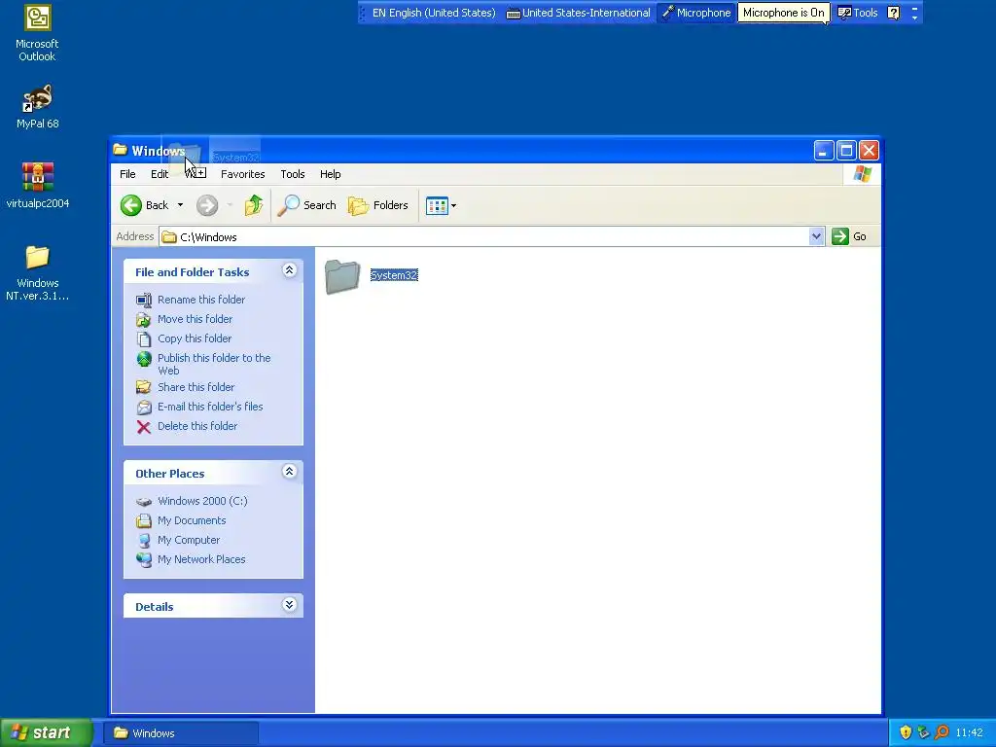Open the Tools menu in Explorer
The width and height of the screenshot is (996, 747).
(x=292, y=174)
